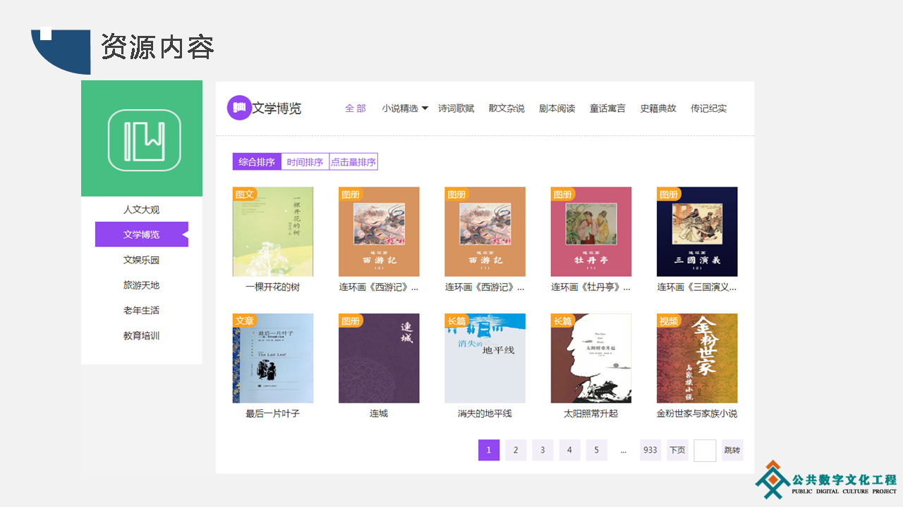903x507 pixels.
Task: Click the title text 一棵开花的树
Action: click(273, 287)
